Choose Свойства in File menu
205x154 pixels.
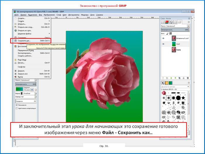click(32, 67)
